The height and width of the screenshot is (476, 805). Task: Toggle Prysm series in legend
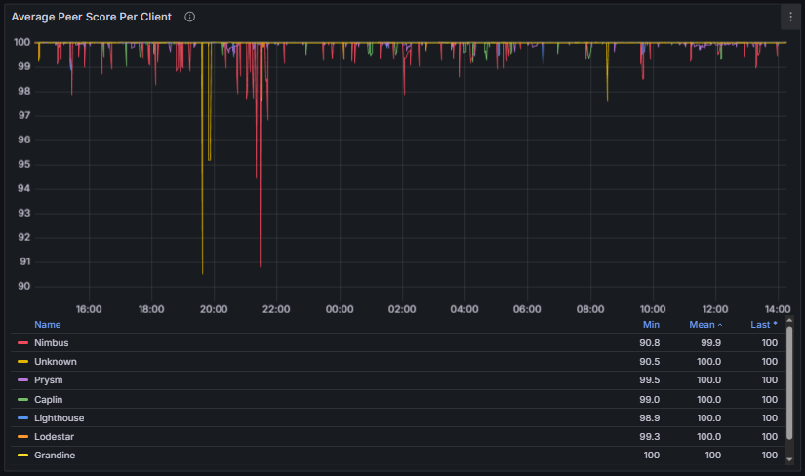coord(49,380)
